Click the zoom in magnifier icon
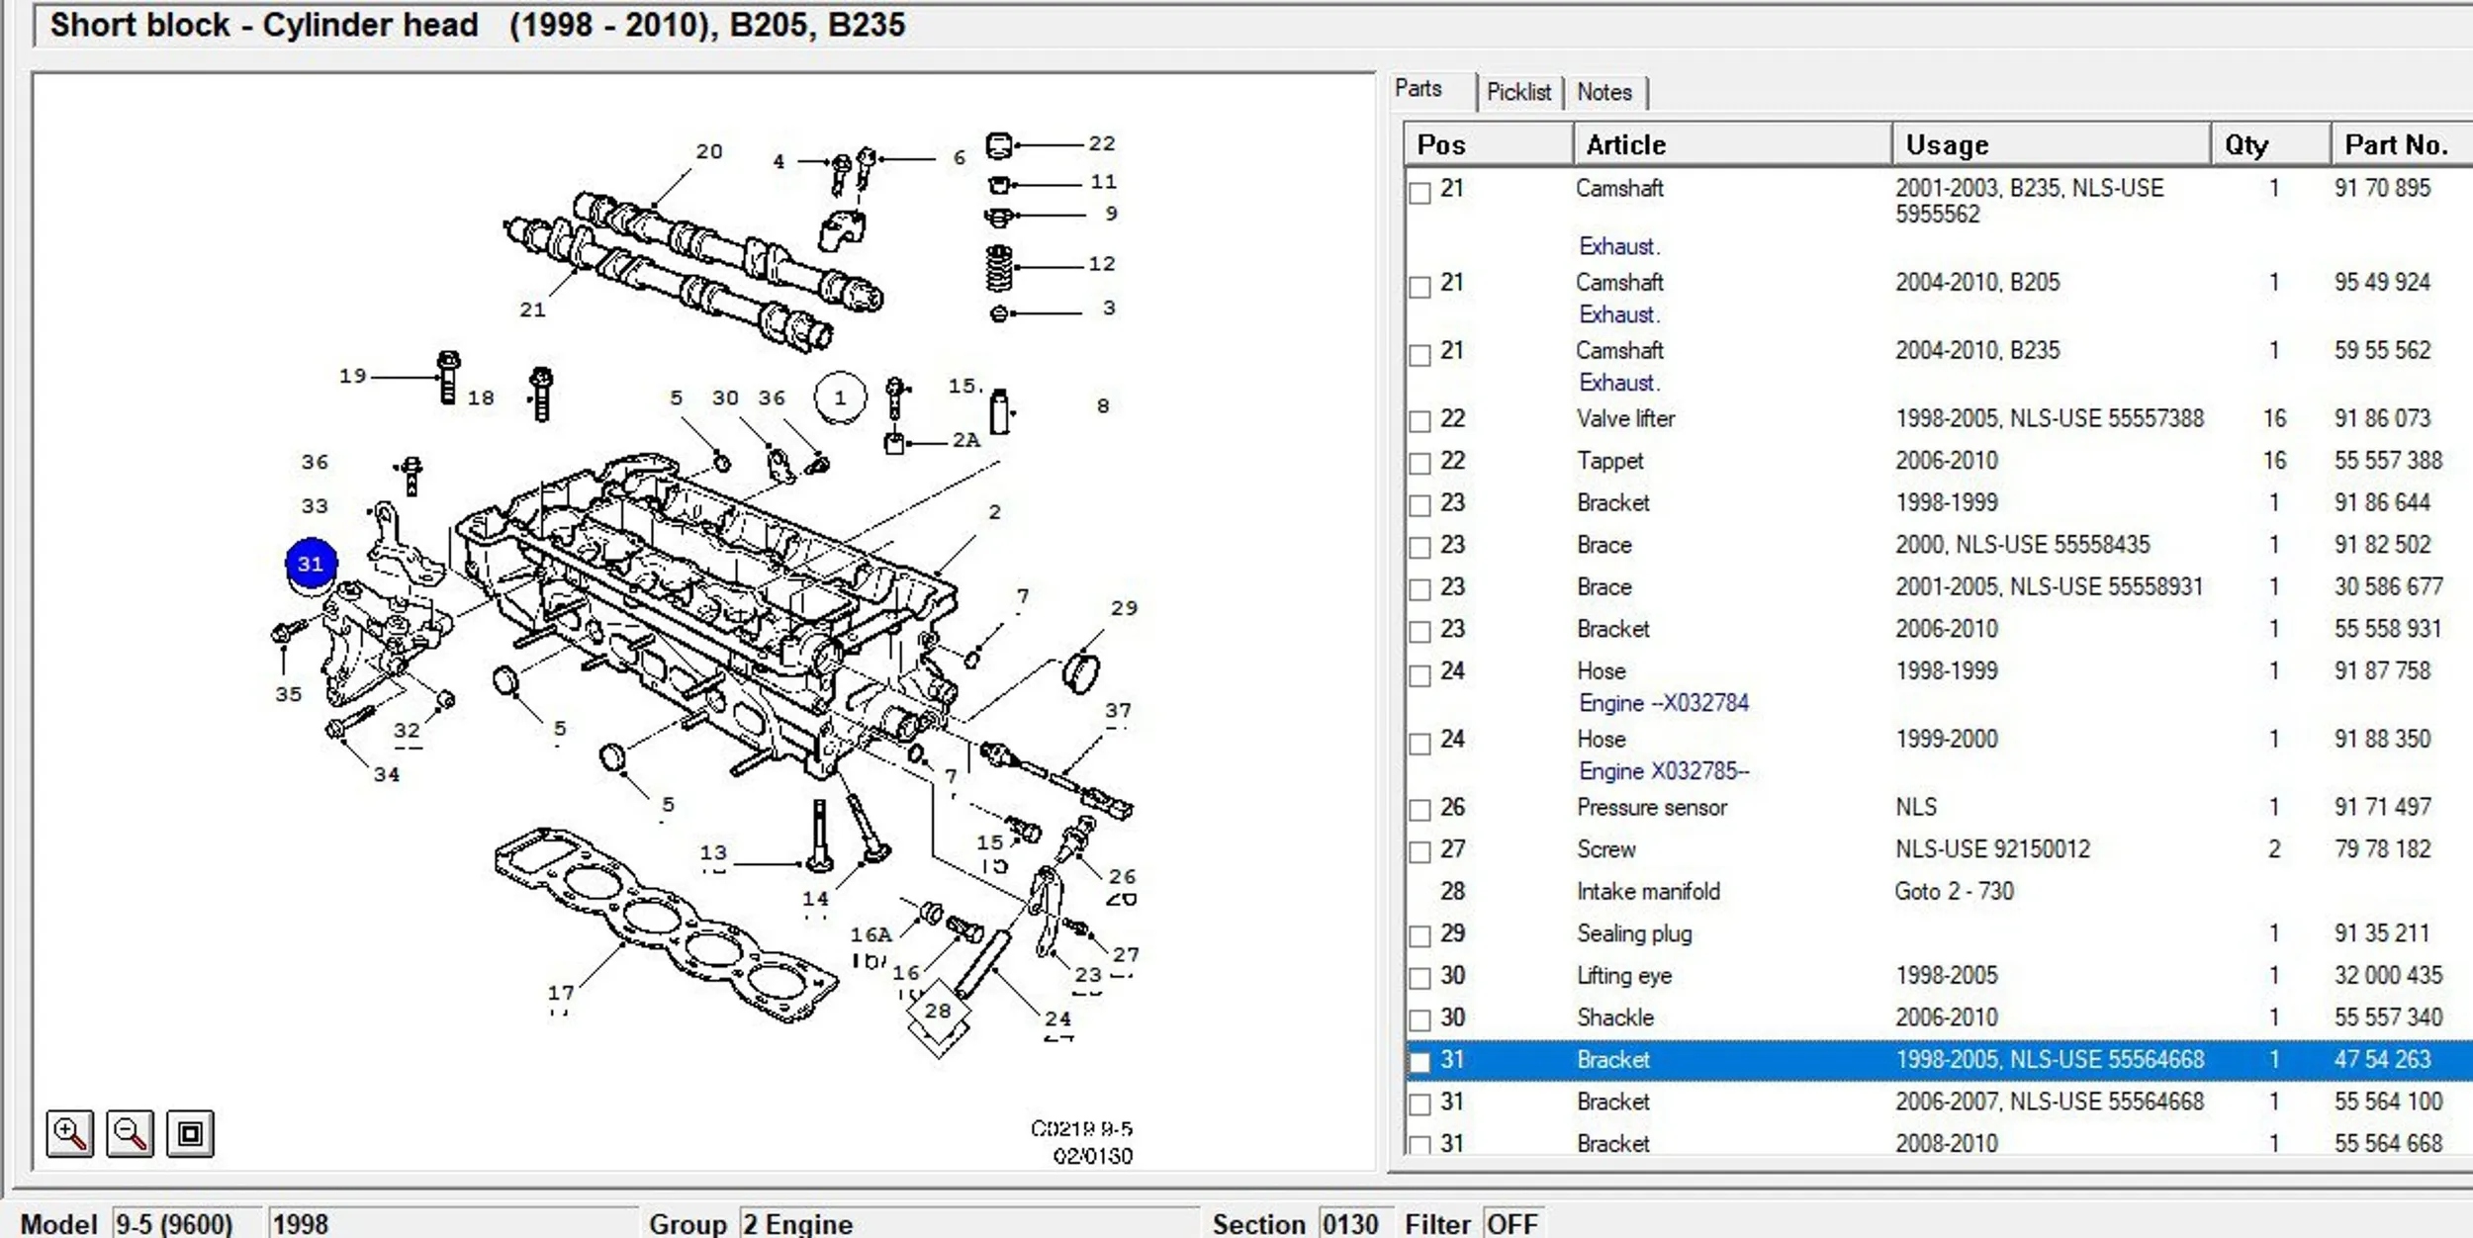 coord(70,1133)
